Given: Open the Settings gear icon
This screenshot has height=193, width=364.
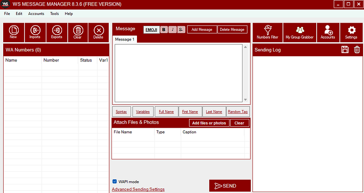Looking at the screenshot, I should 351,32.
